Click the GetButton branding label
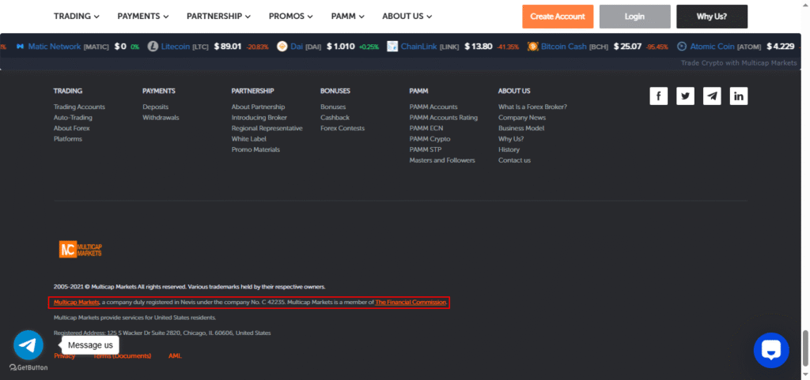This screenshot has height=380, width=810. (x=28, y=367)
